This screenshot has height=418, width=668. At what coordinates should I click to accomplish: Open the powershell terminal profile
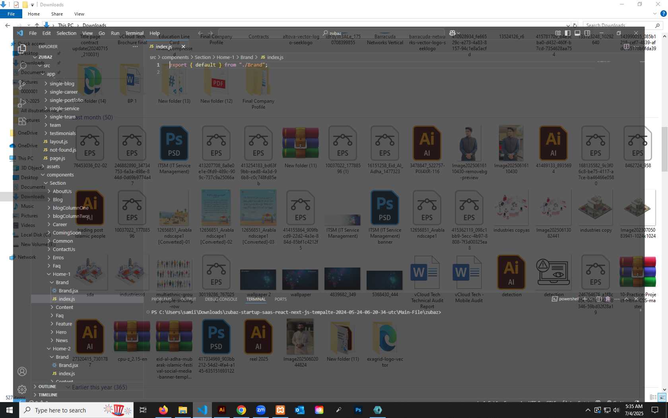click(565, 299)
